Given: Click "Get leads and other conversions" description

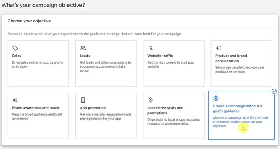Looking at the screenshot, I should tap(105, 66).
